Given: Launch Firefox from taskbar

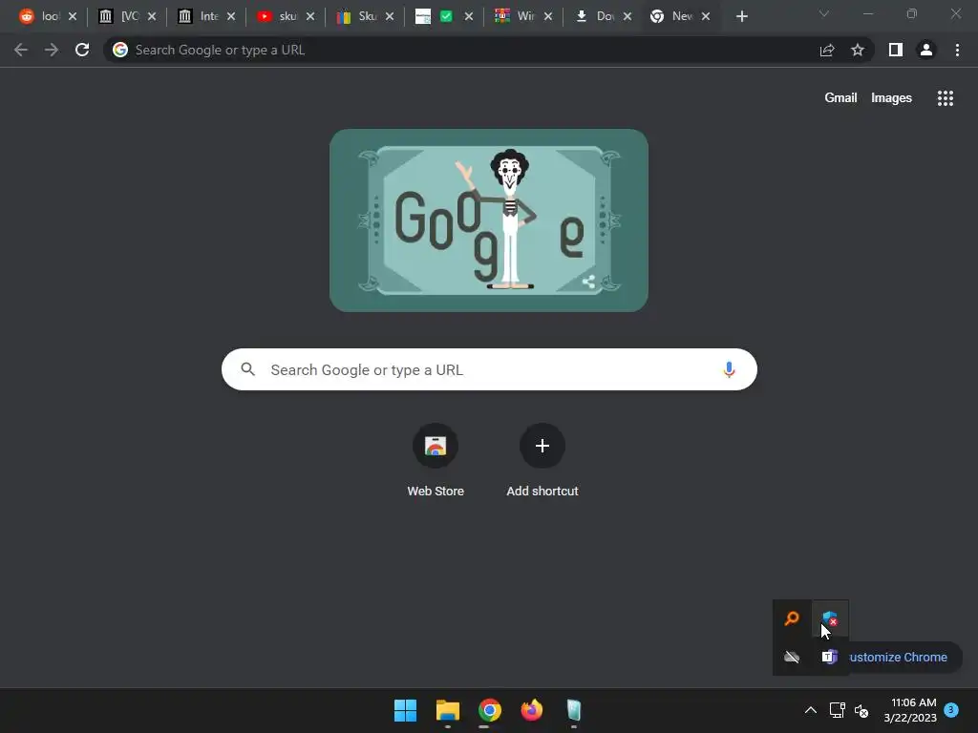Looking at the screenshot, I should click(x=531, y=710).
